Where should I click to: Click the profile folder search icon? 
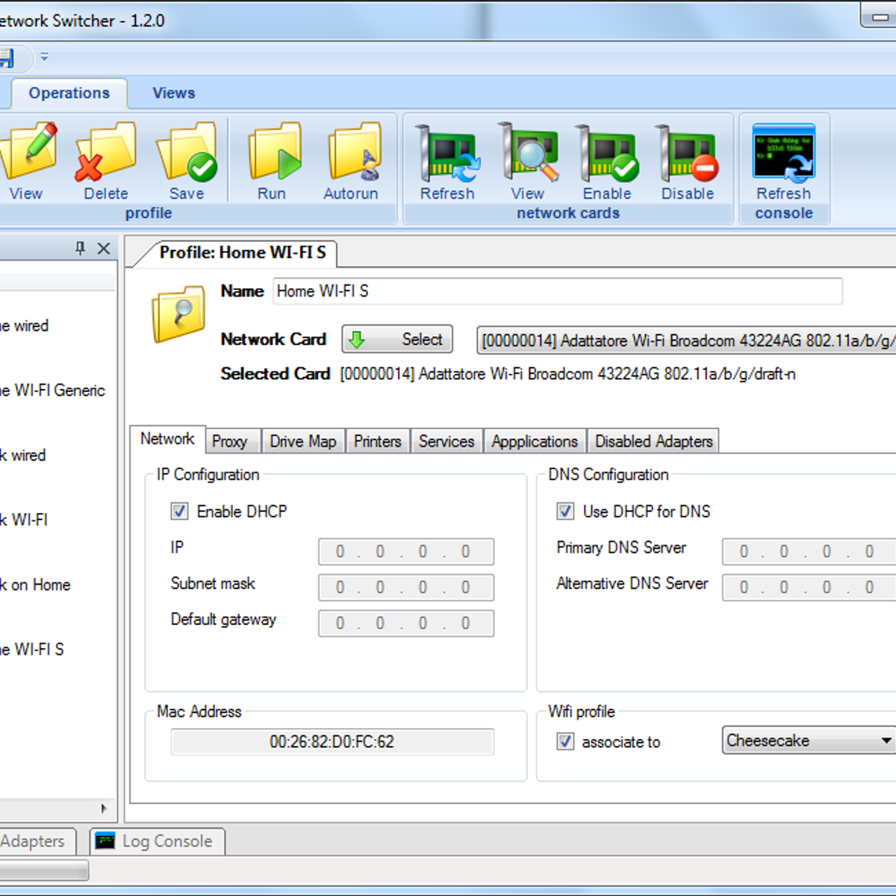tap(178, 313)
